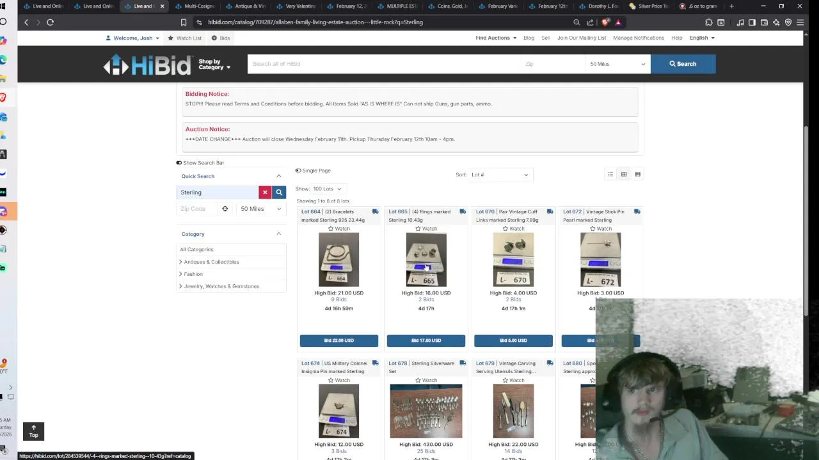819x460 pixels.
Task: Open browser extensions puzzle icon
Action: coord(708,22)
